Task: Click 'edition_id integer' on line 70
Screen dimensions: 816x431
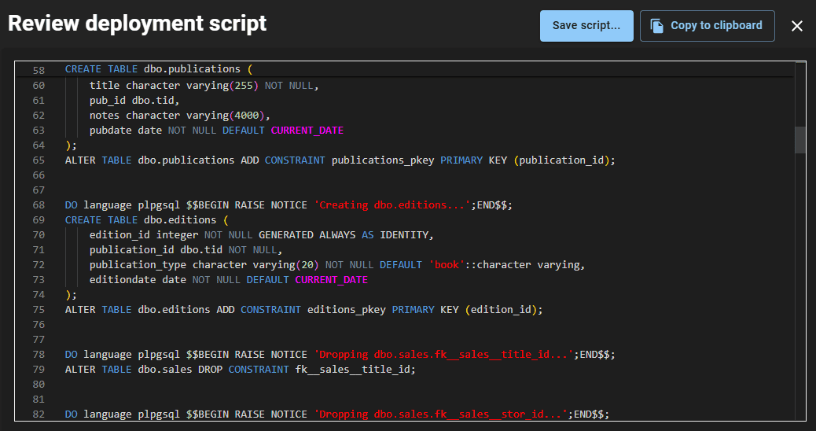Action: click(144, 235)
